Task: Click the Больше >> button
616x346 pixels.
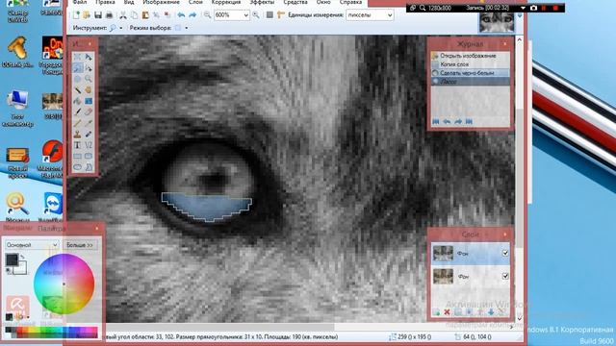Action: (80, 245)
